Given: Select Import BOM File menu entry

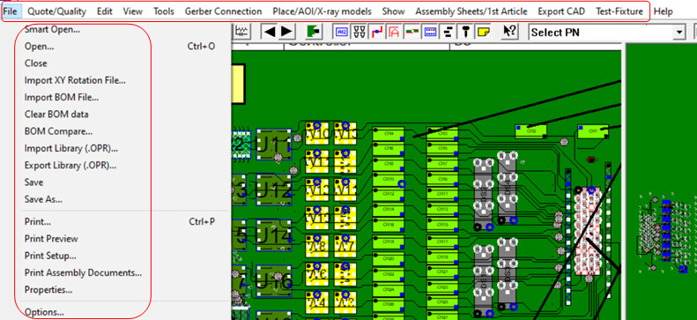Looking at the screenshot, I should tap(62, 97).
